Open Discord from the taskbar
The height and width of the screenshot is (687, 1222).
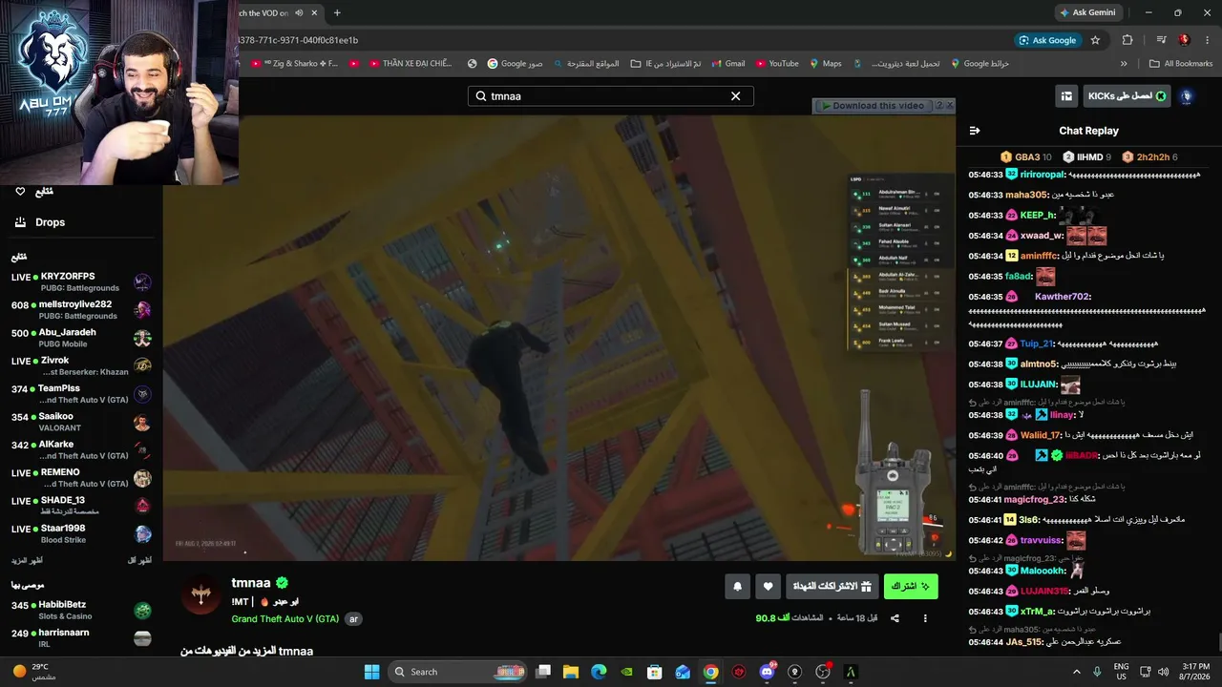tap(767, 672)
